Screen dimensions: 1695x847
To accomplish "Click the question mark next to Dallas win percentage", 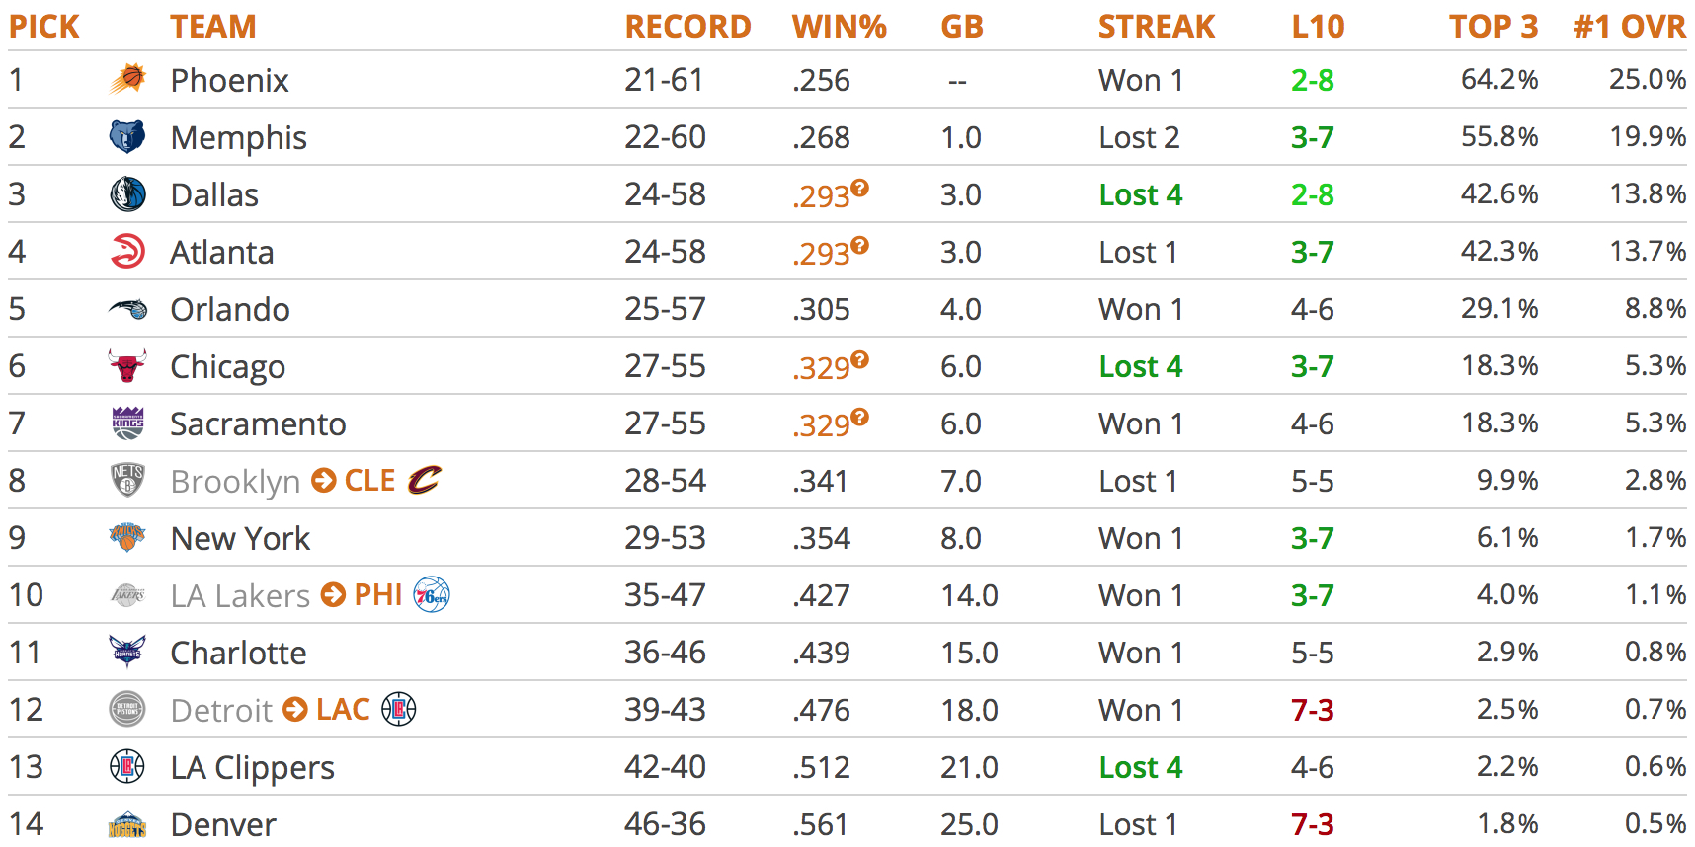I will click(859, 188).
